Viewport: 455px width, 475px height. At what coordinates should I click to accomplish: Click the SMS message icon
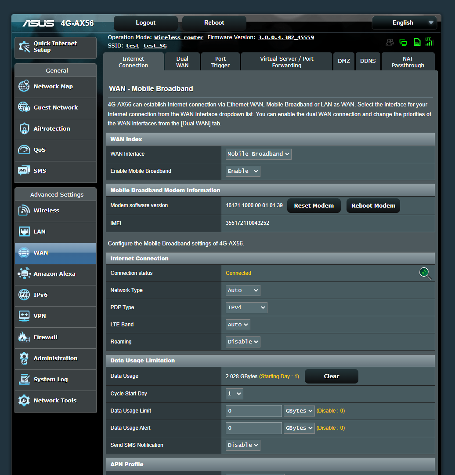pyautogui.click(x=24, y=171)
